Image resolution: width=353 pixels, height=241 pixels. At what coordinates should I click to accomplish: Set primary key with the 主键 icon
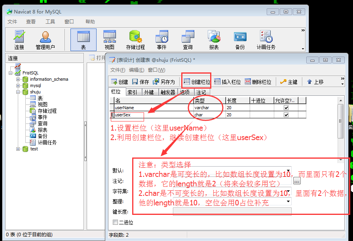point(288,82)
